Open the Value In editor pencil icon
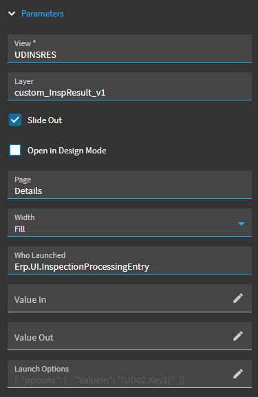This screenshot has width=258, height=397. coord(238,298)
